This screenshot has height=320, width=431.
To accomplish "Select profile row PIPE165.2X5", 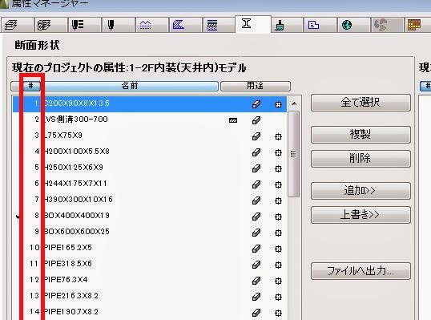I will (x=150, y=248).
